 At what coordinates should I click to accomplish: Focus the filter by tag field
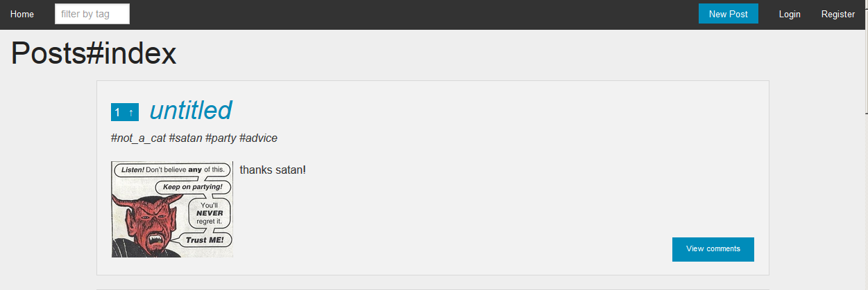(x=92, y=14)
